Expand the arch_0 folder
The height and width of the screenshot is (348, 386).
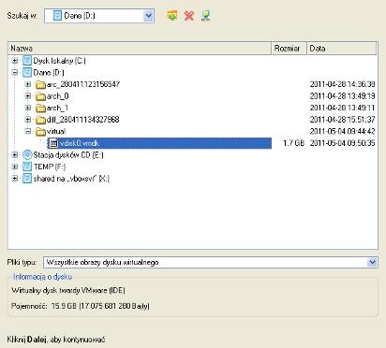(x=28, y=96)
